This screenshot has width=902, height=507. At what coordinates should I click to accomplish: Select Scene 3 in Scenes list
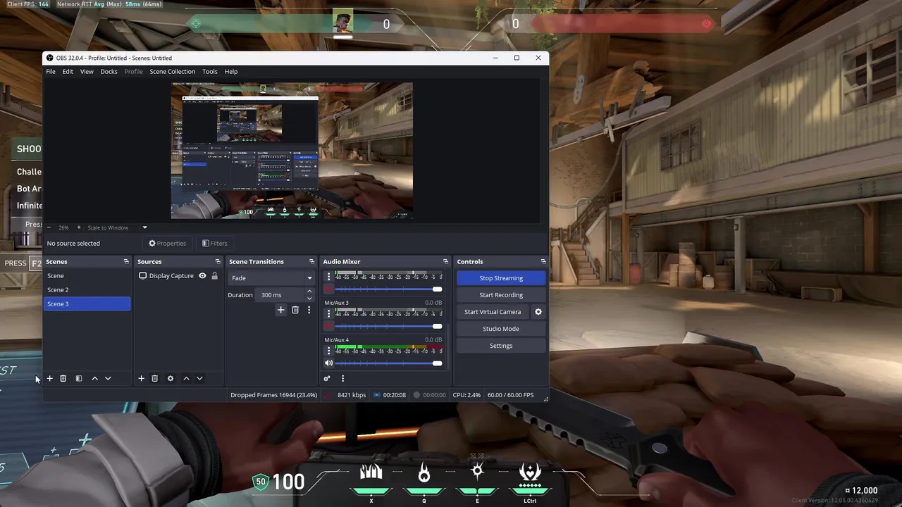(x=87, y=304)
